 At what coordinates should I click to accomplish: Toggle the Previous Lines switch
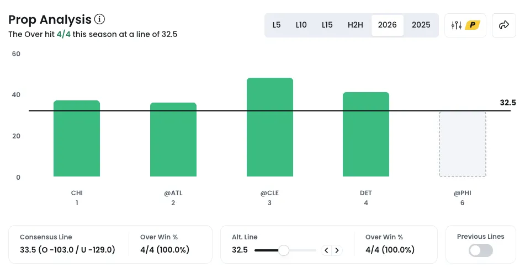(480, 250)
